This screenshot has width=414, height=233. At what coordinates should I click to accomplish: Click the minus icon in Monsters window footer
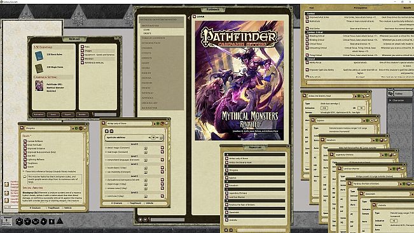tap(231, 230)
